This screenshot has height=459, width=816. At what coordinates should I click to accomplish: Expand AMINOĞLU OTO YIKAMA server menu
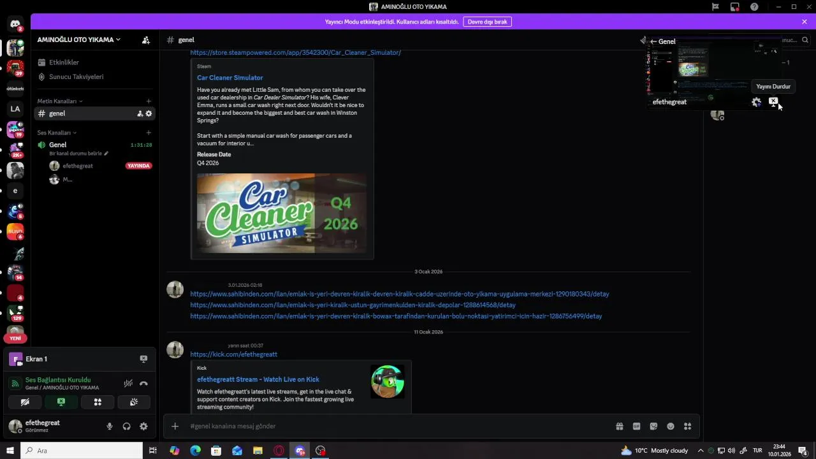(x=79, y=40)
